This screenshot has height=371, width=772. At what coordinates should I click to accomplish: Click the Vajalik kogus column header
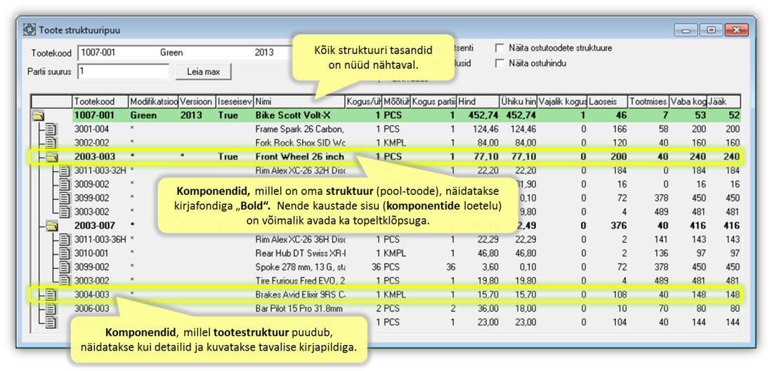click(x=562, y=101)
